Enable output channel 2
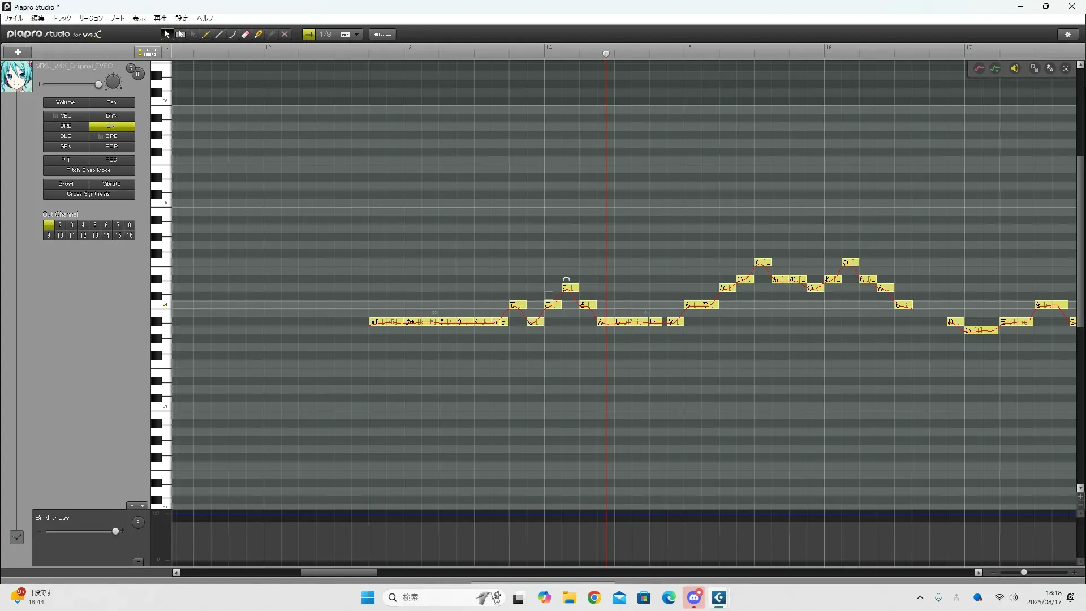The image size is (1086, 611). click(60, 225)
